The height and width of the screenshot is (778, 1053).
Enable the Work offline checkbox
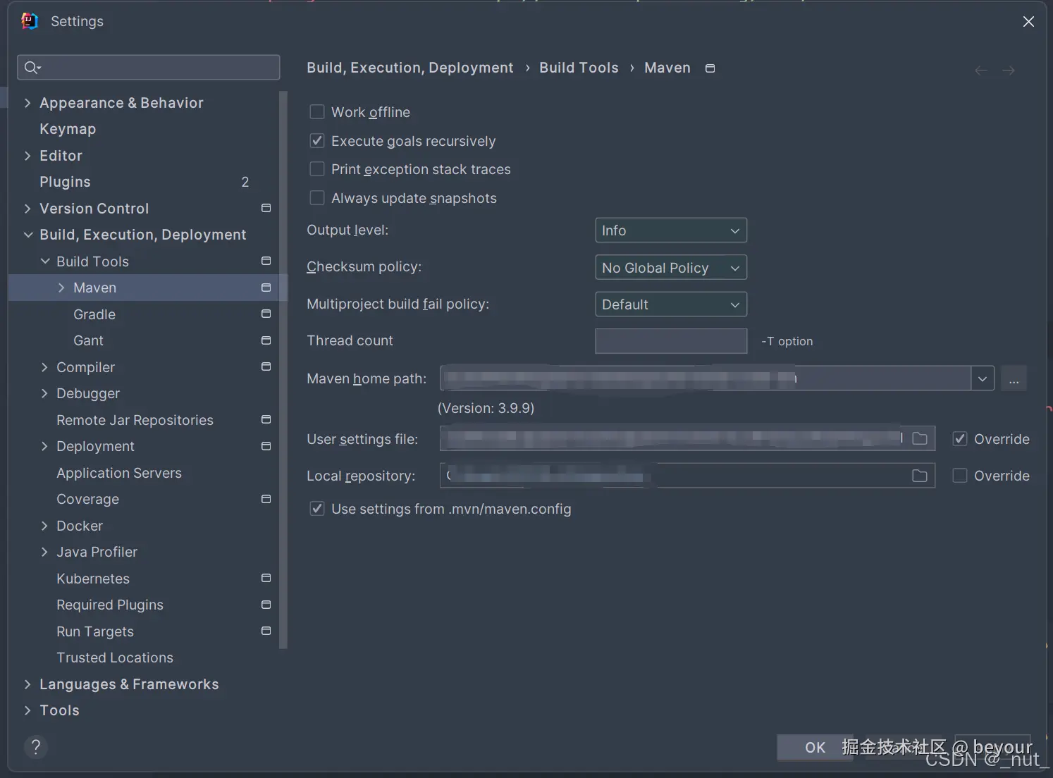[x=317, y=112]
